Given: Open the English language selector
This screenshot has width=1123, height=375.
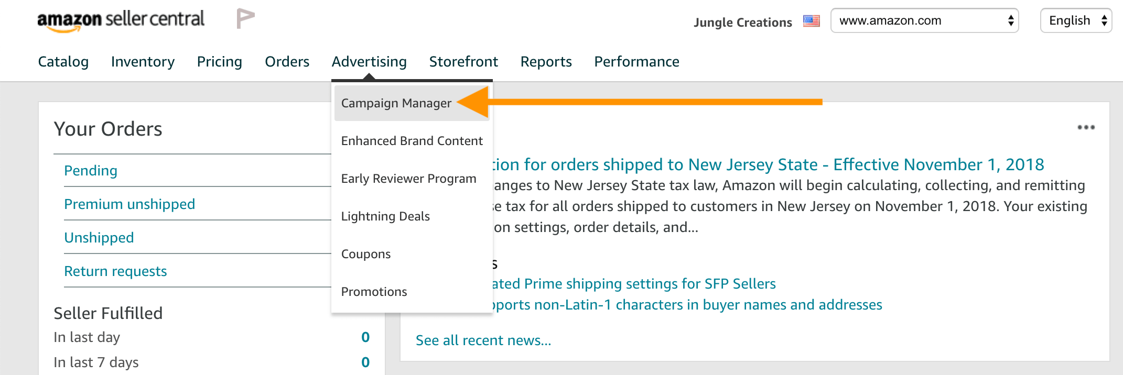Looking at the screenshot, I should tap(1076, 21).
